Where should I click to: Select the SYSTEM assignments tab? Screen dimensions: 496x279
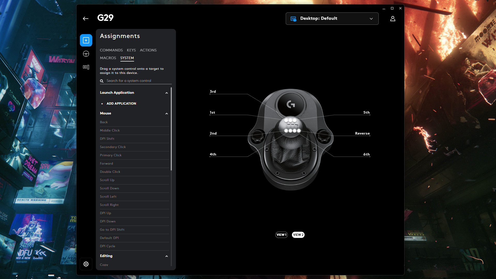(x=127, y=58)
